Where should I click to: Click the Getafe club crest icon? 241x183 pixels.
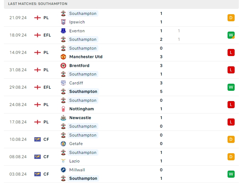63,144
